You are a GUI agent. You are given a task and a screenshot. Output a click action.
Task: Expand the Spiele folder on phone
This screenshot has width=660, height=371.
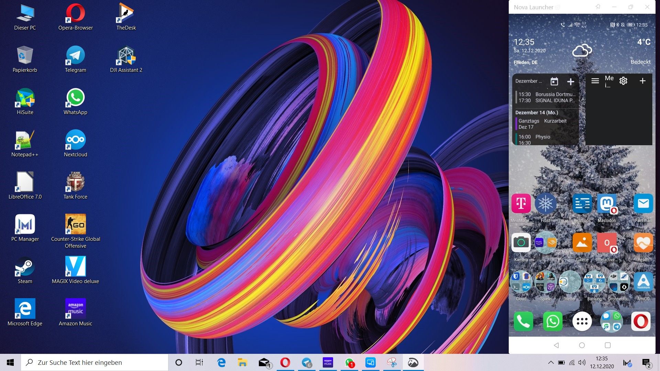pyautogui.click(x=545, y=286)
